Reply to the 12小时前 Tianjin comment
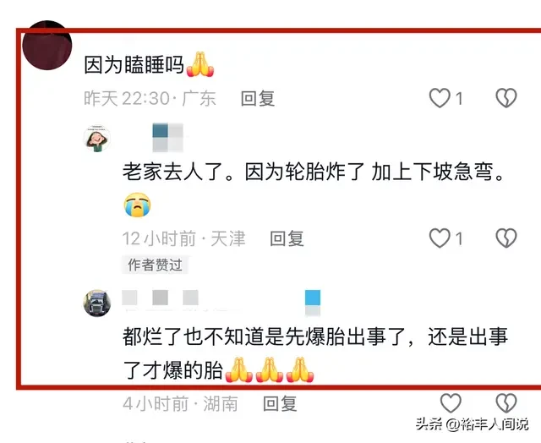The height and width of the screenshot is (443, 541). pos(287,238)
